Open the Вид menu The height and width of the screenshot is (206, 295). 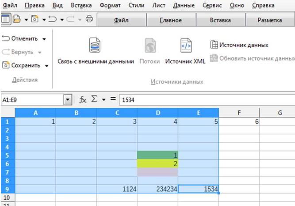click(57, 5)
